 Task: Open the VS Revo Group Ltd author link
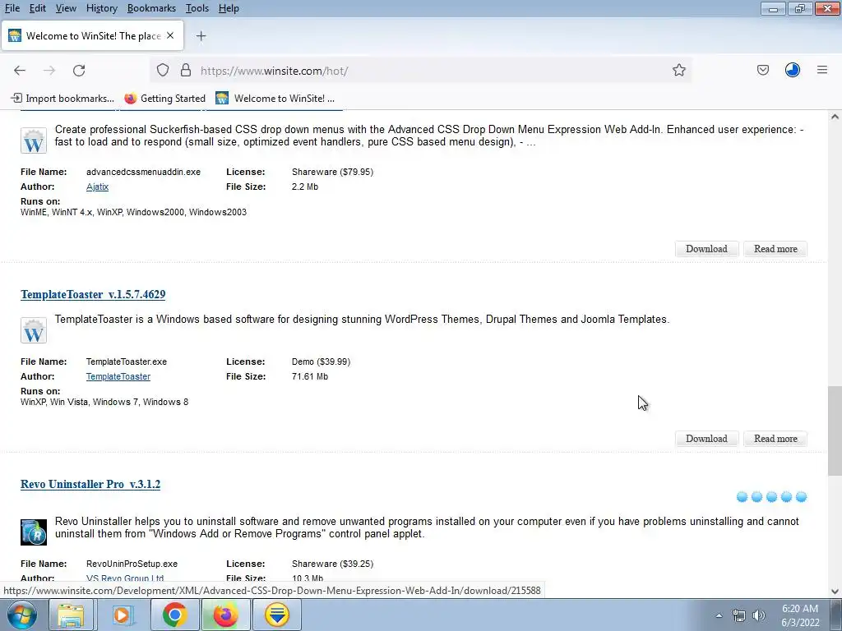[x=125, y=578]
